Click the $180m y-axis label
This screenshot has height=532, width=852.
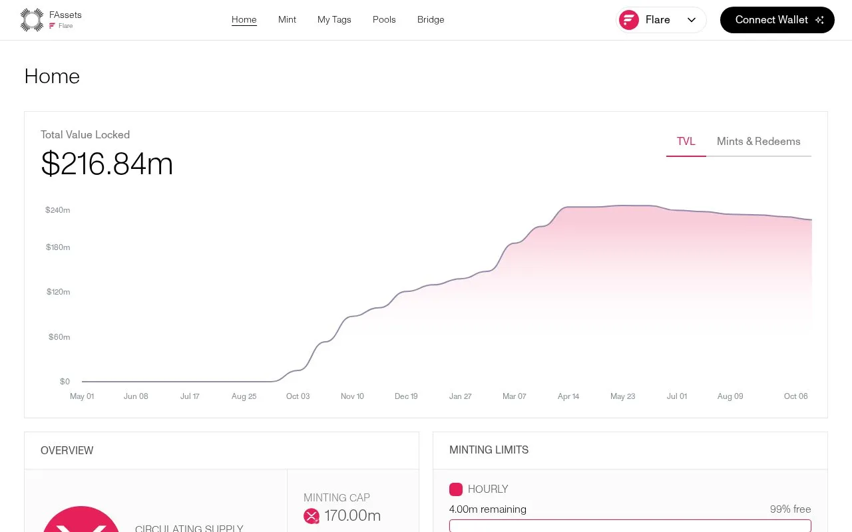tap(58, 247)
